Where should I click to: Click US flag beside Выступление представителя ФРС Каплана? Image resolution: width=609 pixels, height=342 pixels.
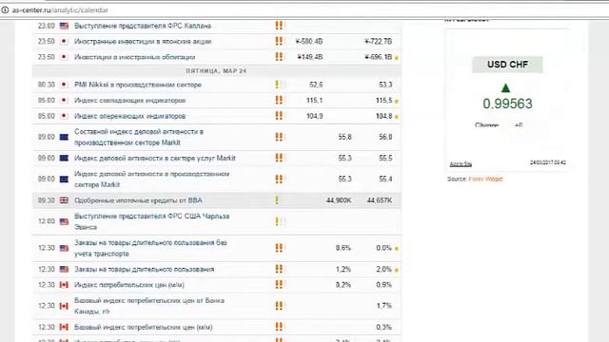(64, 26)
